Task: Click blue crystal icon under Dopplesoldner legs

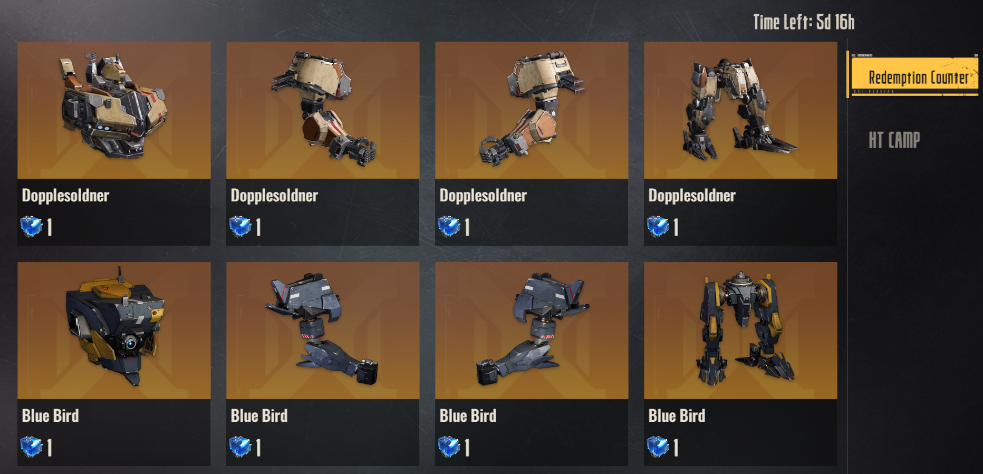Action: [x=658, y=227]
